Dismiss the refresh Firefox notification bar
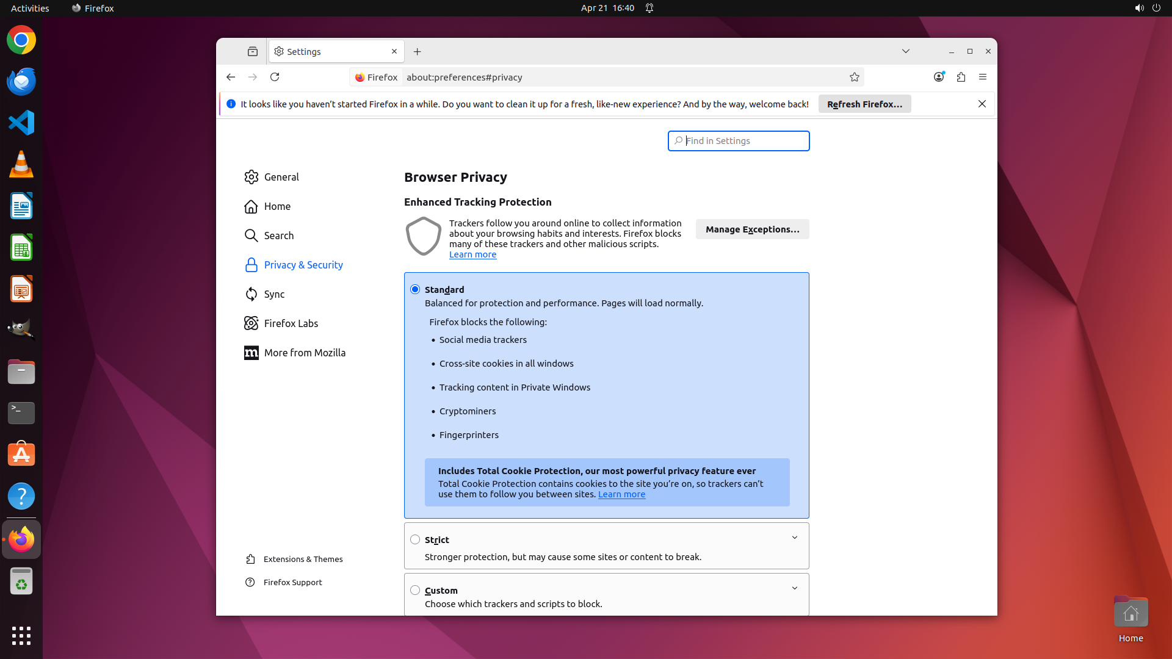1172x659 pixels. (x=982, y=104)
